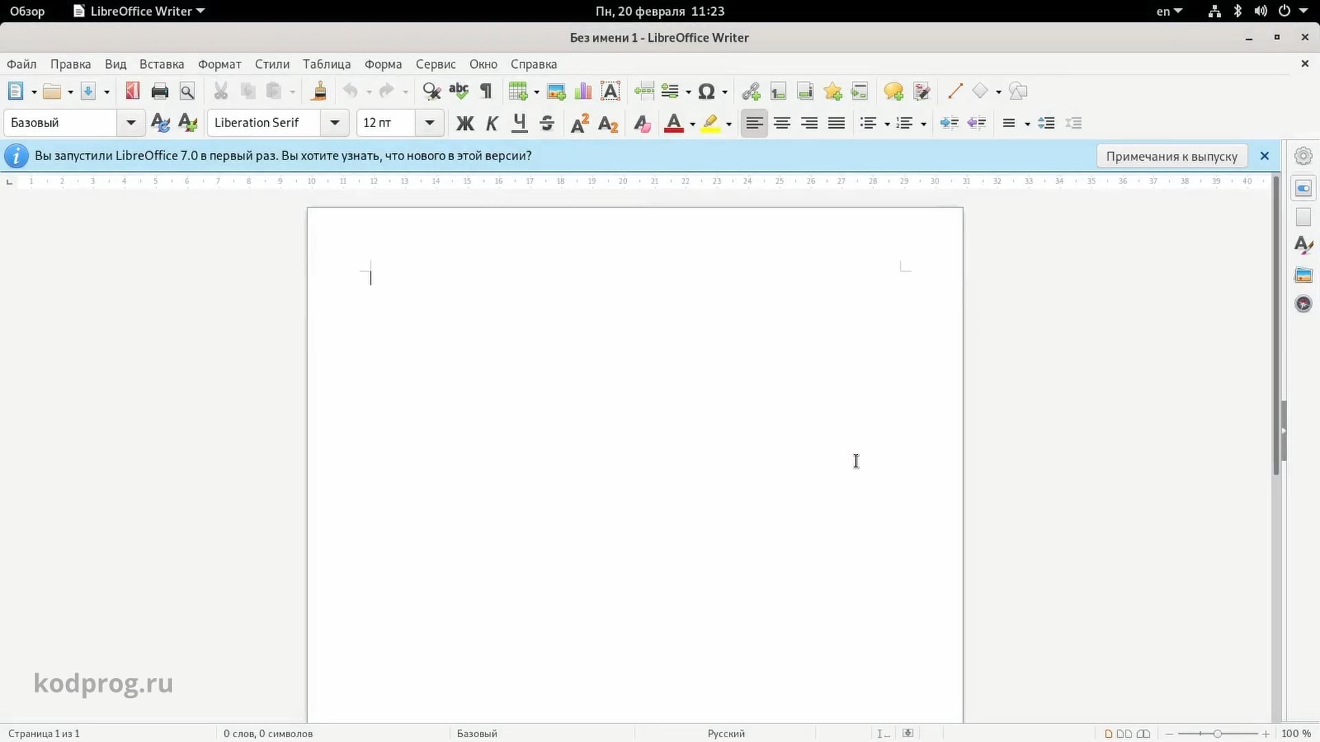This screenshot has width=1320, height=742.
Task: Open the Liberation Serif font dropdown
Action: [335, 123]
